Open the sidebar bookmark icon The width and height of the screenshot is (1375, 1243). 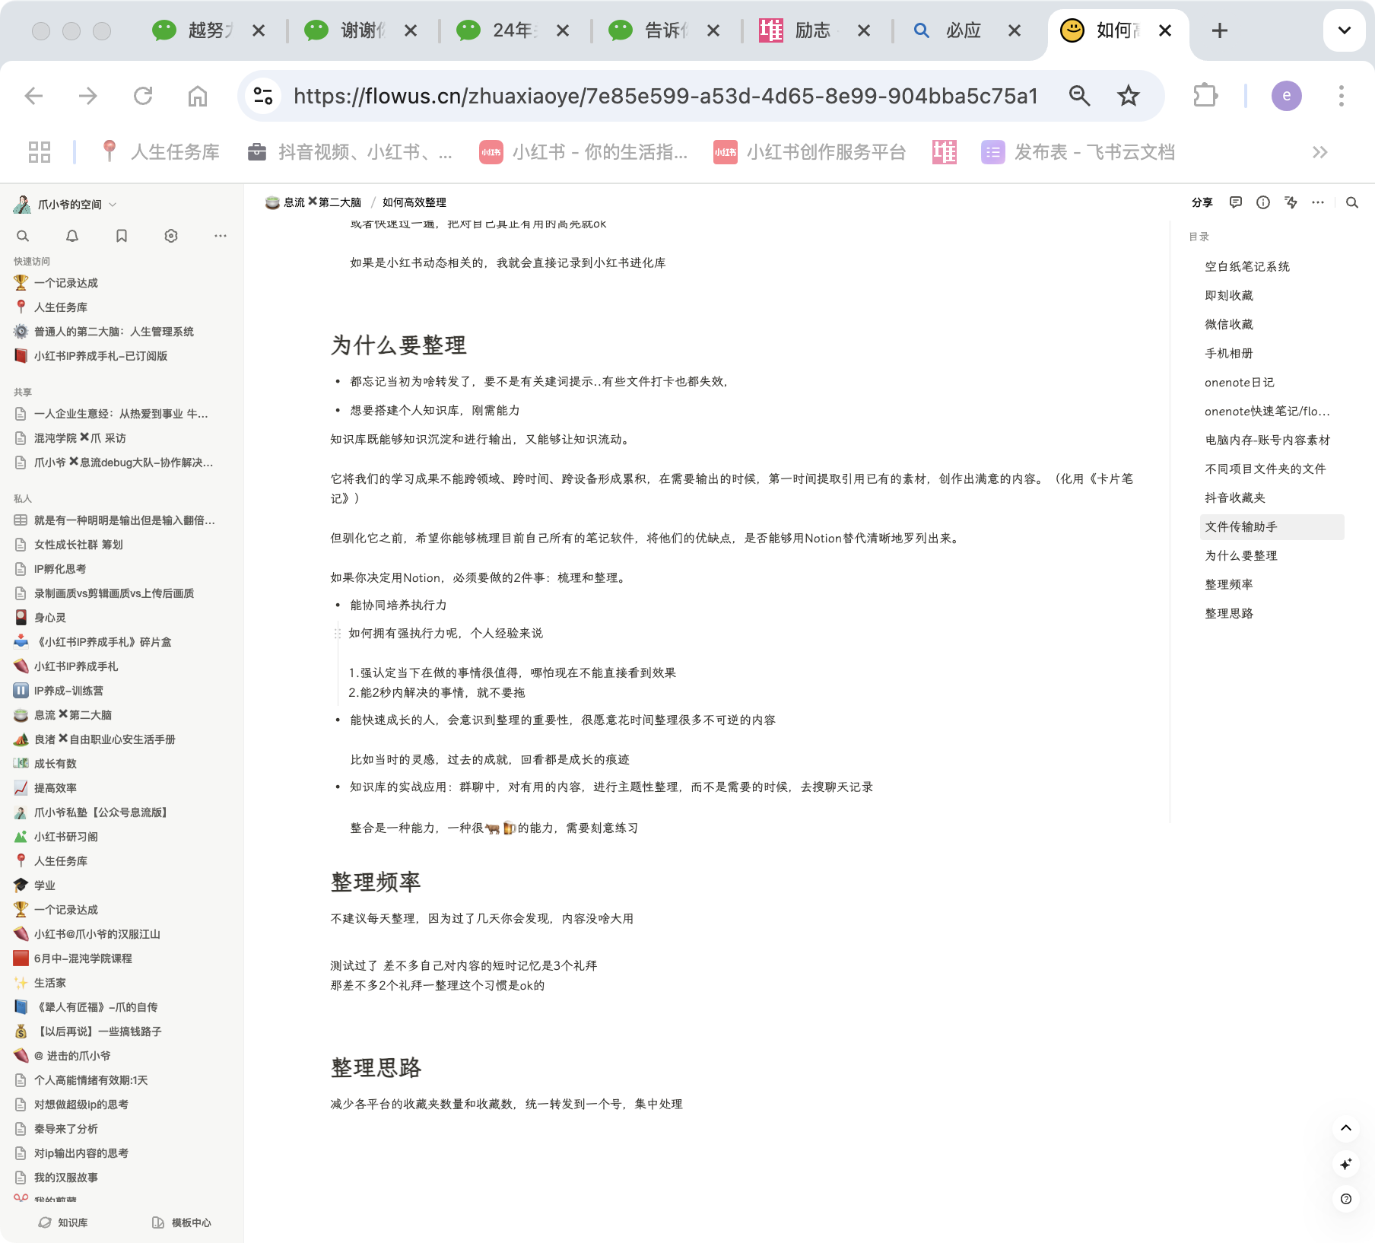(122, 236)
